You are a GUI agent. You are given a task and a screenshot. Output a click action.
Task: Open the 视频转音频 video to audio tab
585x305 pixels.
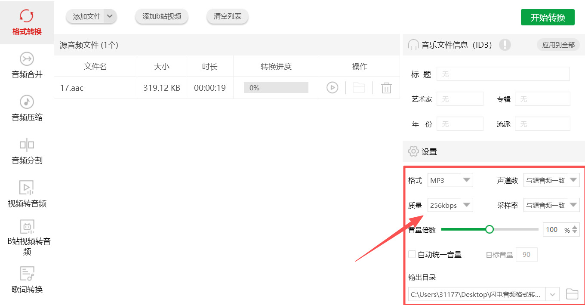(27, 194)
